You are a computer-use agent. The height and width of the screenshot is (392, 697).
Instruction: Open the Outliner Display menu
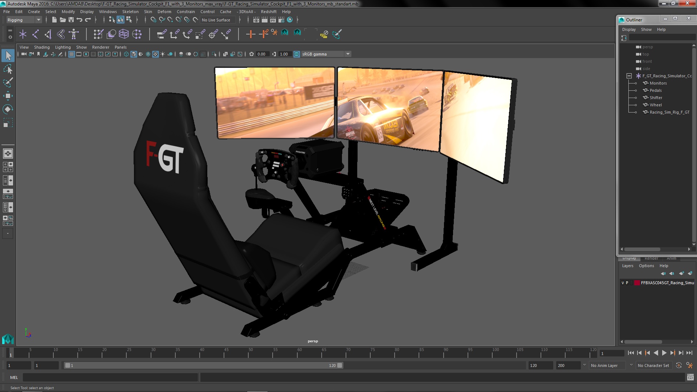pyautogui.click(x=629, y=29)
